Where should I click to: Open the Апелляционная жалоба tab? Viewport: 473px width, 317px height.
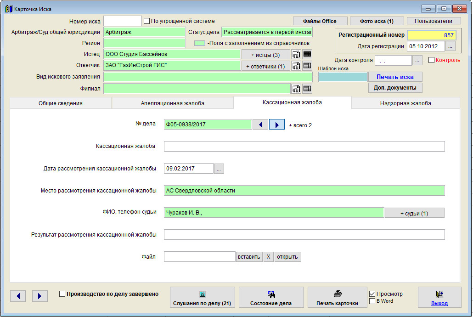point(172,103)
